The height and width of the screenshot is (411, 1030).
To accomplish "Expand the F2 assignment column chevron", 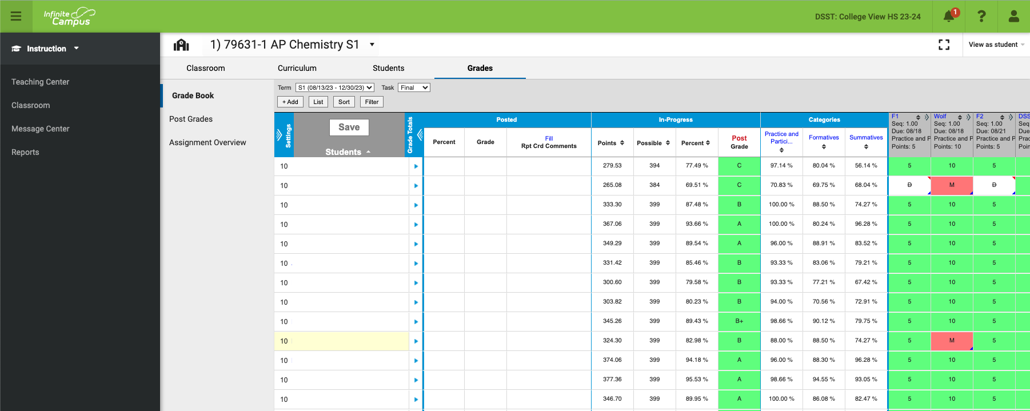I will [x=1011, y=117].
